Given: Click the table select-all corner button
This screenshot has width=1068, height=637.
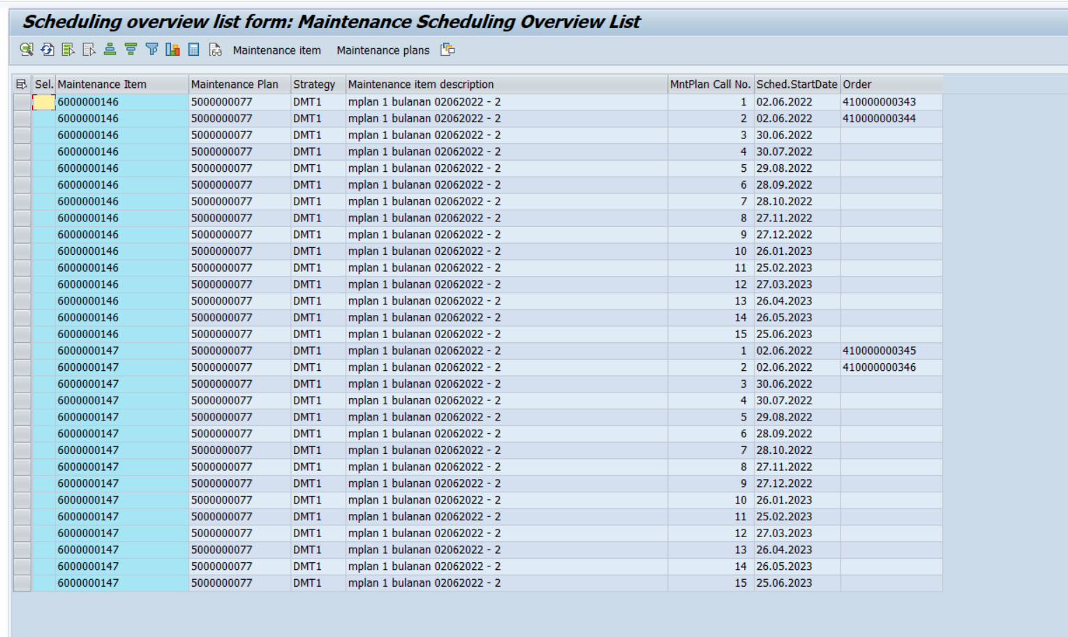Looking at the screenshot, I should (22, 85).
